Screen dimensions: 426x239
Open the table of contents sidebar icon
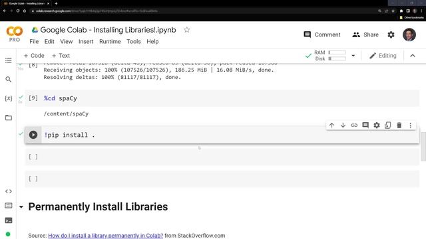pyautogui.click(x=9, y=60)
